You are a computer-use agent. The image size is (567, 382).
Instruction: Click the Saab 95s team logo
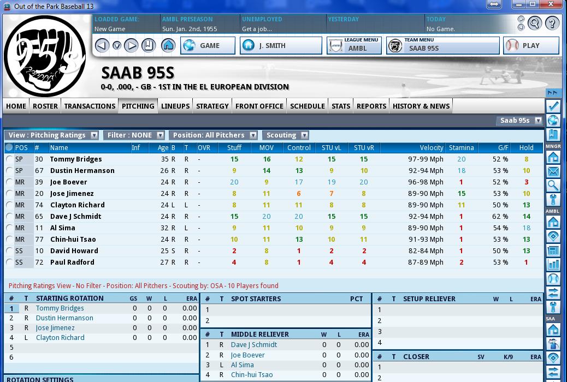point(45,56)
